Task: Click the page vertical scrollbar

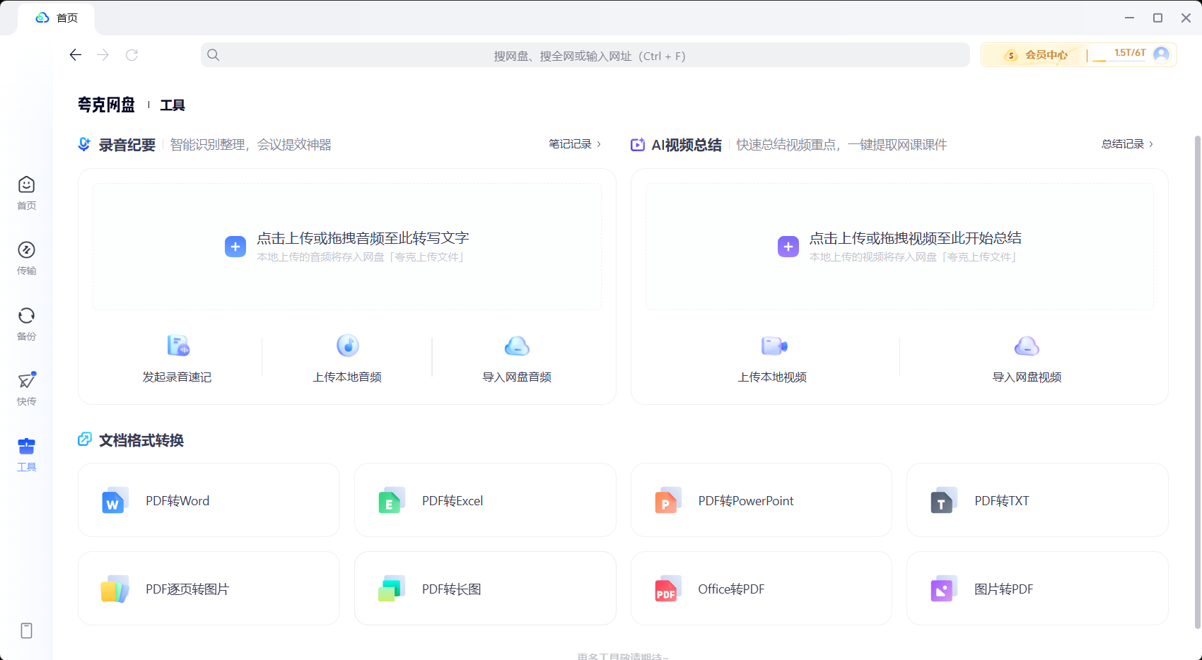Action: click(x=1197, y=382)
